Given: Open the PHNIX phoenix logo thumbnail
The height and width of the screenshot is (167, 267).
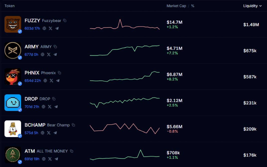Looking at the screenshot, I should coord(13,77).
